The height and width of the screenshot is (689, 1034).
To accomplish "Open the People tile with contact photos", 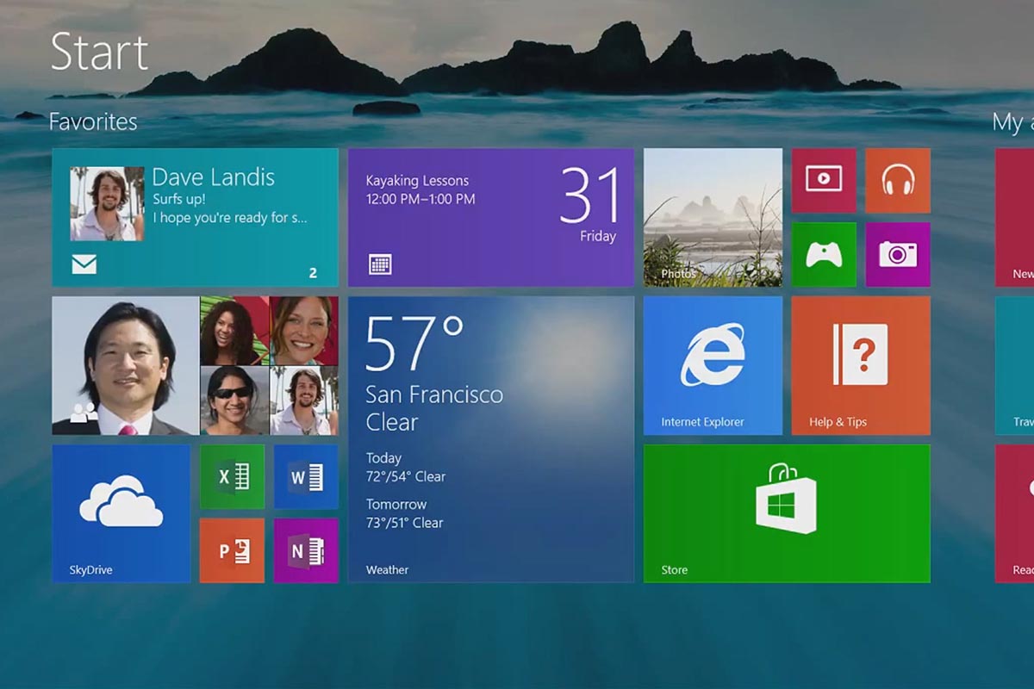I will (x=195, y=365).
